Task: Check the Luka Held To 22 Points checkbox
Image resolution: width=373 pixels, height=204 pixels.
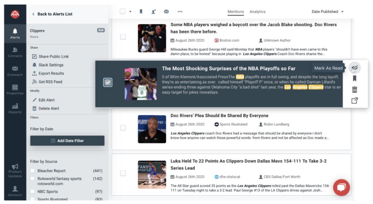Action: 123,173
